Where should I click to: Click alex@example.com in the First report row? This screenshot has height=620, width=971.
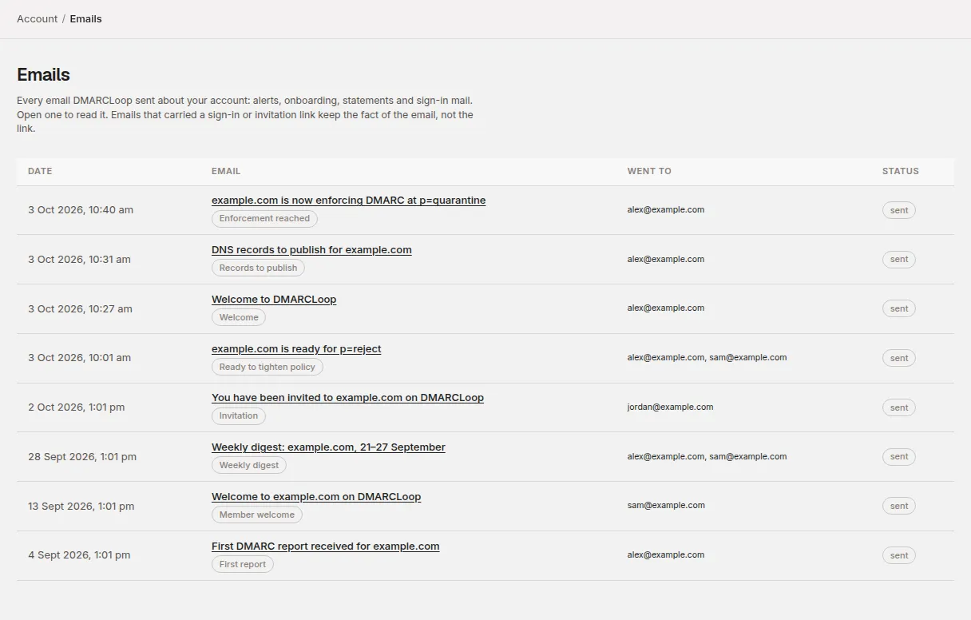[x=666, y=554]
